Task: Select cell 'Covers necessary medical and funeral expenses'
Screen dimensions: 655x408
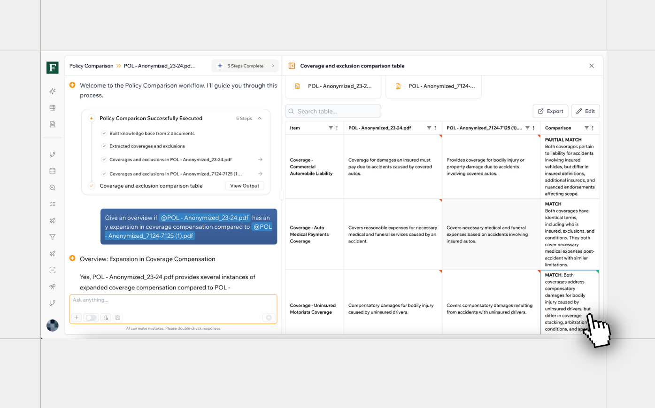Action: 491,234
